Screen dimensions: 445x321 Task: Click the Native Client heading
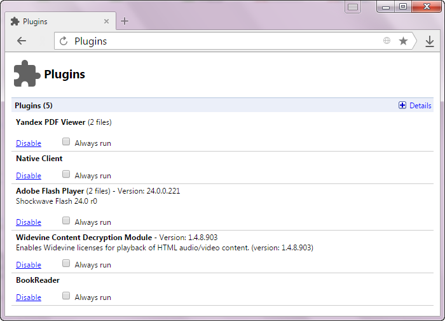pos(39,159)
